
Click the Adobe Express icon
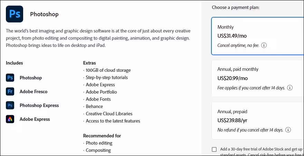click(x=10, y=119)
